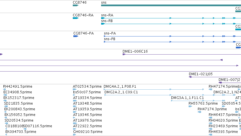Screen dimensions: 241x136
Task: Click the DMG4A.2_1.P08.F1 label
Action: point(120,87)
